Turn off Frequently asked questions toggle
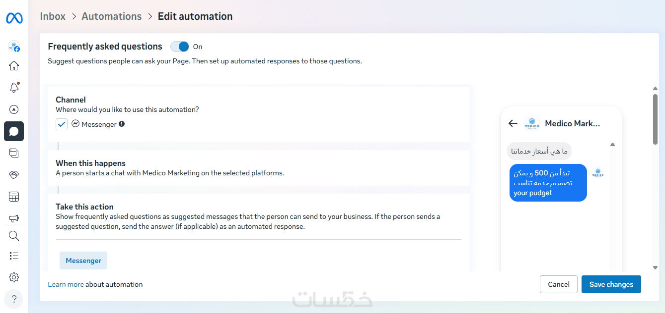 coord(180,47)
